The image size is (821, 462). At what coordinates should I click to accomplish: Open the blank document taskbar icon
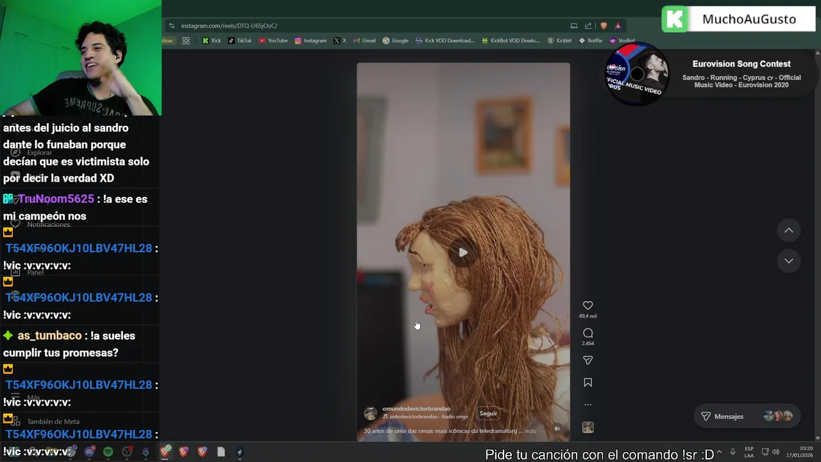click(x=221, y=452)
